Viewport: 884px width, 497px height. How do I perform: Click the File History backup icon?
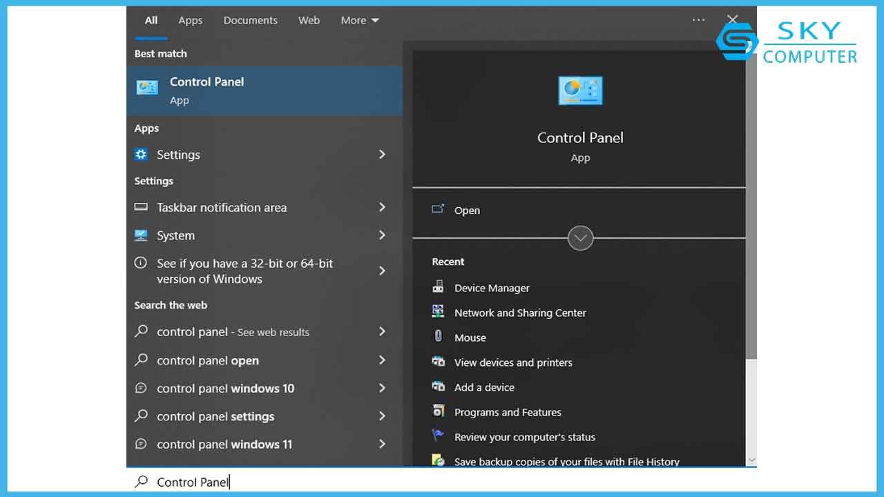tap(438, 460)
